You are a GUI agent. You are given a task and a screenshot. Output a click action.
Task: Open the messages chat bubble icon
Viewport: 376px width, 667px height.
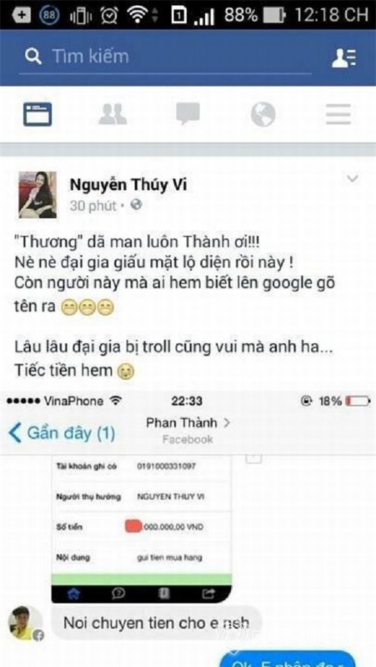[188, 114]
